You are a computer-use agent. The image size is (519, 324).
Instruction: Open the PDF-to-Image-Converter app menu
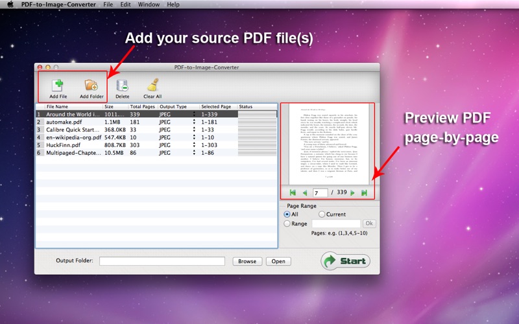tap(58, 5)
